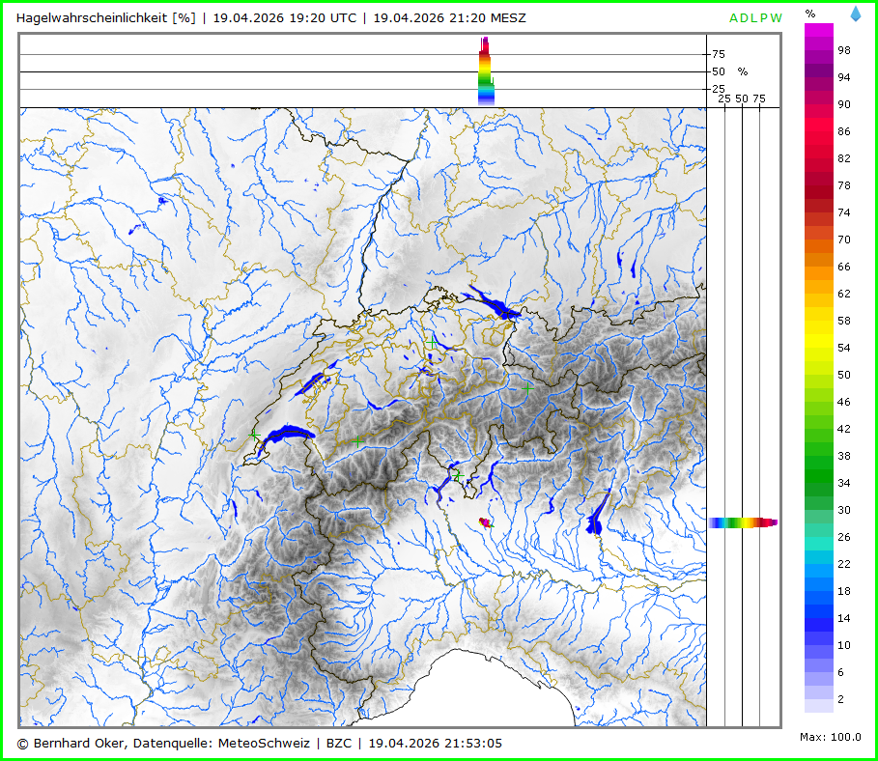Image resolution: width=878 pixels, height=761 pixels.
Task: Click the green cross radar marker in Graubünden
Action: click(x=527, y=387)
